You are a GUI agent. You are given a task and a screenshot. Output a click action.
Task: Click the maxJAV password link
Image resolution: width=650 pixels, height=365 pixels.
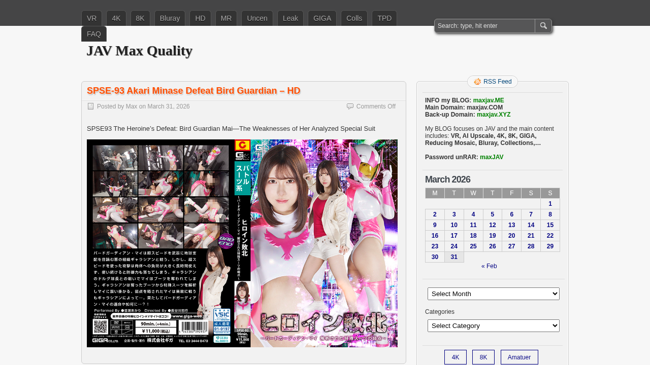pos(492,157)
